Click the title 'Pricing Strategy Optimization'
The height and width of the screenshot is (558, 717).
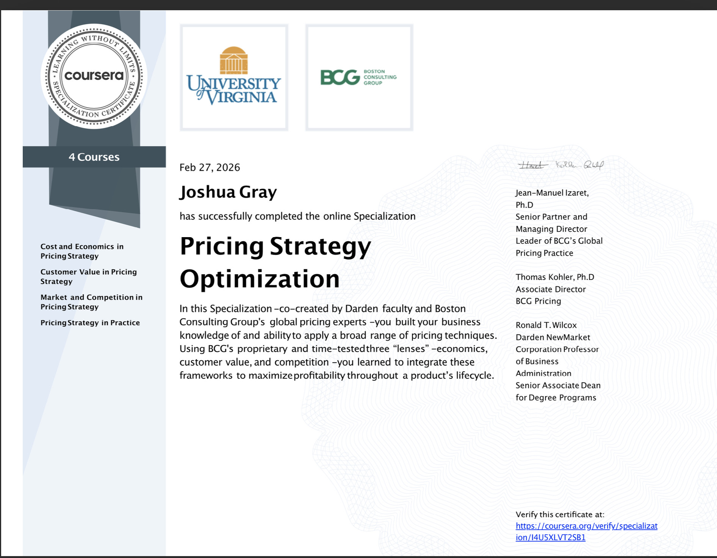pos(275,262)
